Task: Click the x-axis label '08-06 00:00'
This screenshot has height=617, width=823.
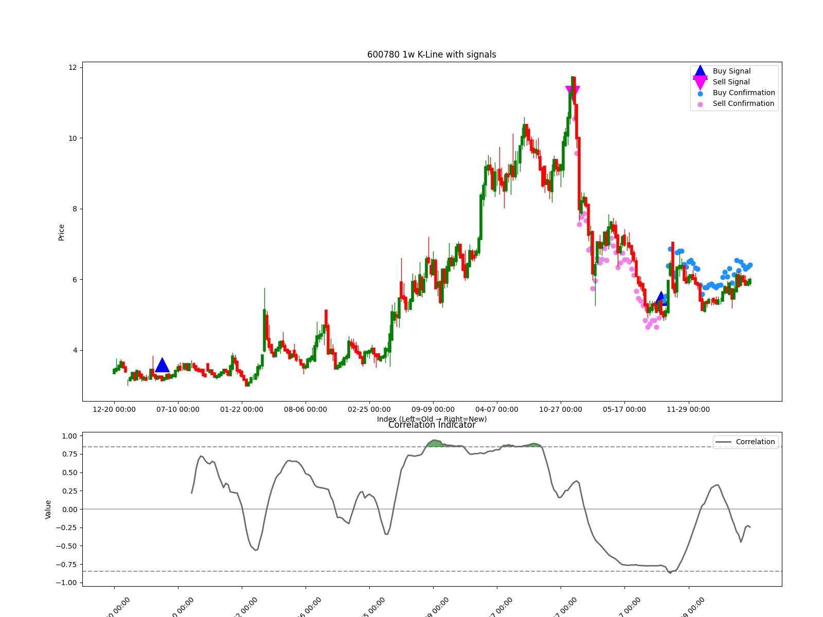Action: tap(306, 410)
